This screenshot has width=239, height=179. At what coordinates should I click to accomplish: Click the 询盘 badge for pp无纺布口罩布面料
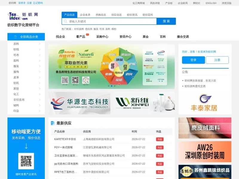click(x=160, y=164)
